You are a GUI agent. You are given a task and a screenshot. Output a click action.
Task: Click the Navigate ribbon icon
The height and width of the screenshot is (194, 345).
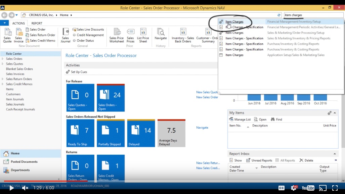(x=161, y=34)
